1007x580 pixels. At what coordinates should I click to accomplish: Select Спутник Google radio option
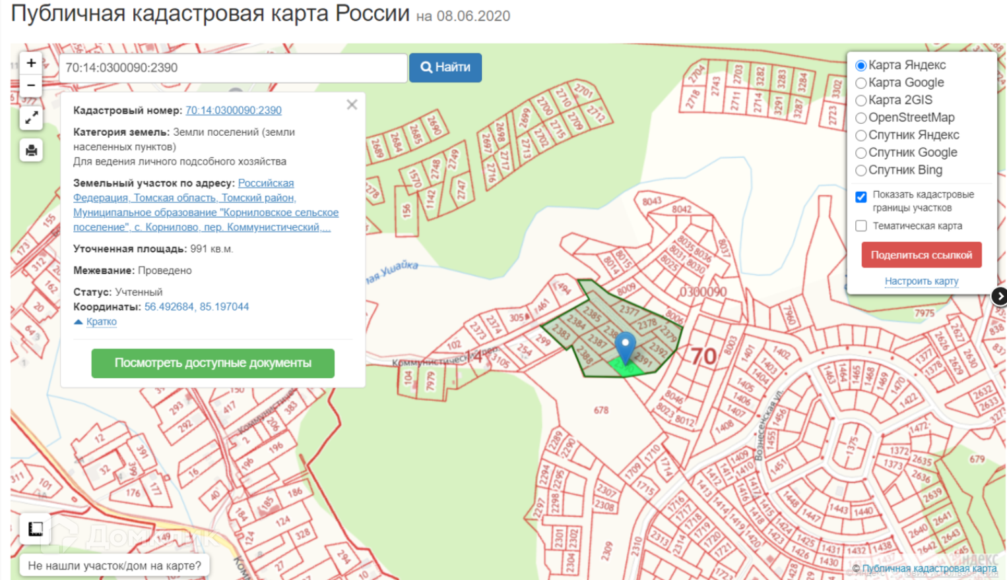861,153
